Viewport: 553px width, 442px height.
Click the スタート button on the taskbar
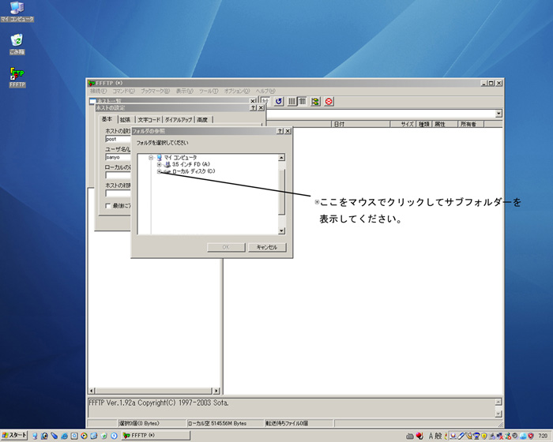click(14, 436)
